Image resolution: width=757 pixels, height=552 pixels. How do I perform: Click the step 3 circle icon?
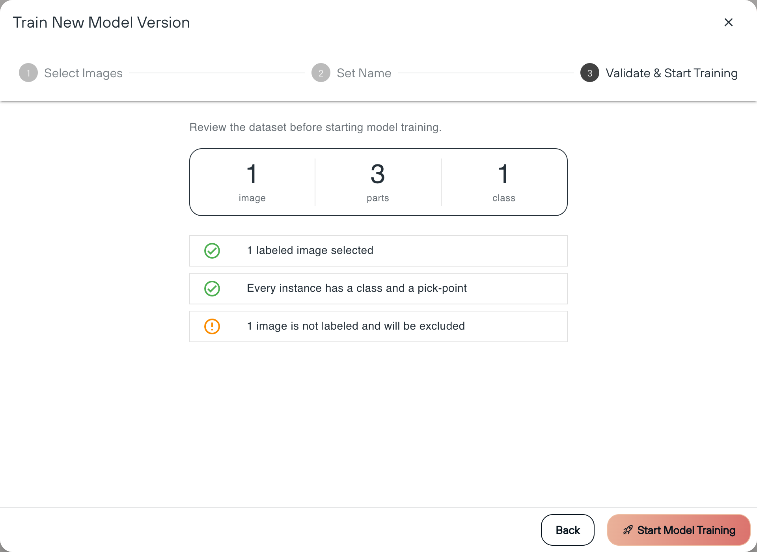(590, 73)
